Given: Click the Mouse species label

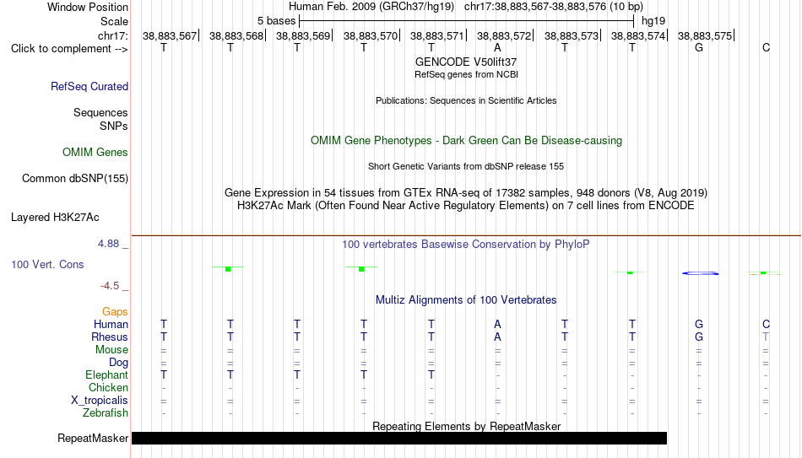Looking at the screenshot, I should click(x=112, y=350).
